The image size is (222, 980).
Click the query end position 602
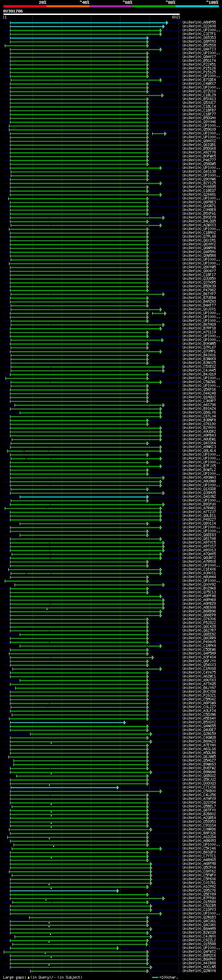(x=175, y=17)
